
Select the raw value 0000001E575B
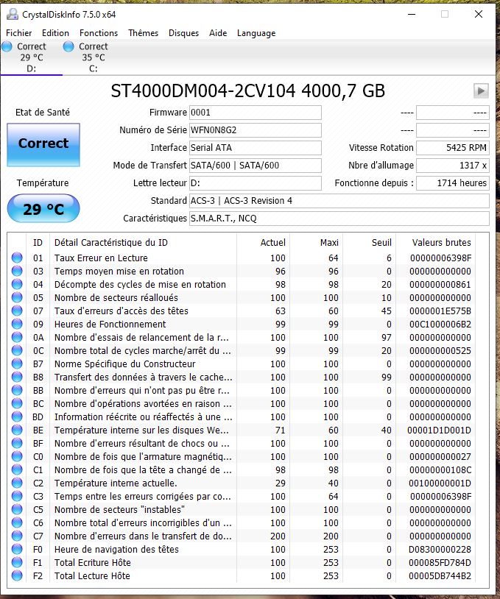pos(440,311)
